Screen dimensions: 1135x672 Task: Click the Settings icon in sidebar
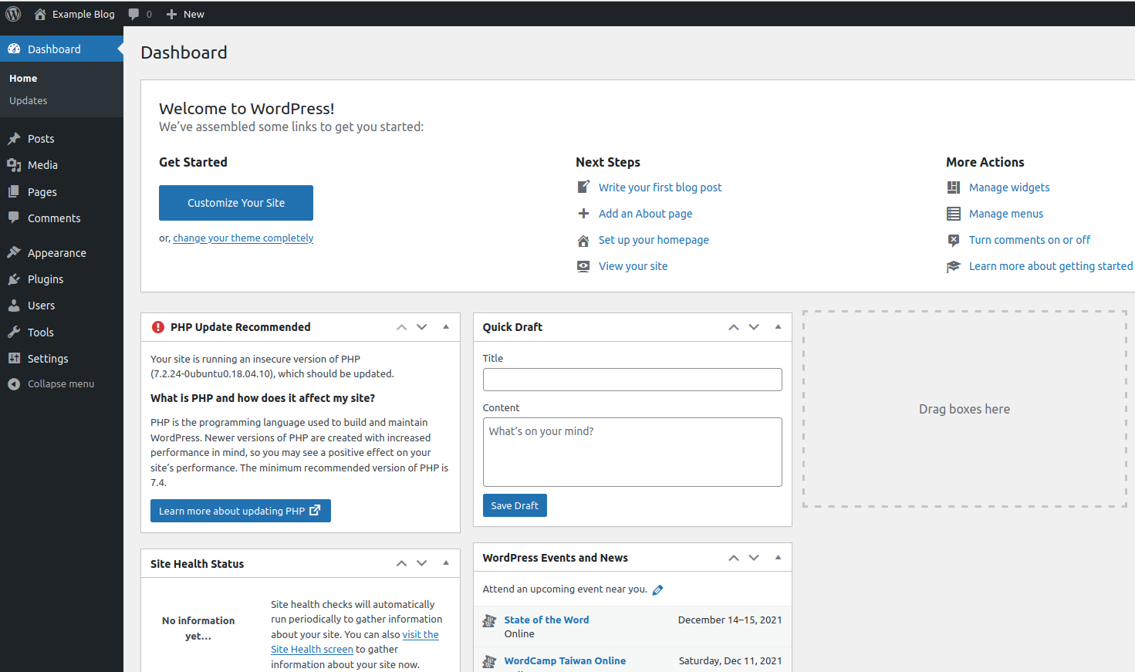click(14, 359)
